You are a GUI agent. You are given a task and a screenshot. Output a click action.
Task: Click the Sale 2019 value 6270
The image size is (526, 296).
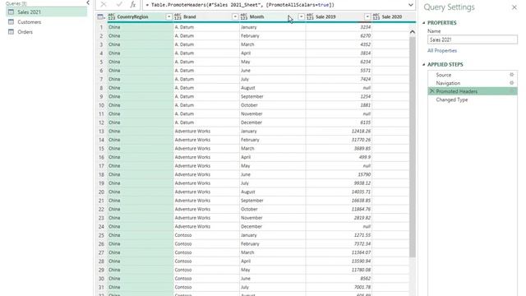click(x=339, y=36)
